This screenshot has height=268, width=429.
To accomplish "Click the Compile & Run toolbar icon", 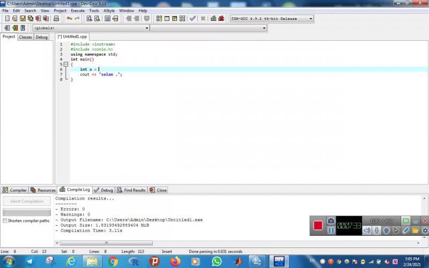I will click(175, 19).
